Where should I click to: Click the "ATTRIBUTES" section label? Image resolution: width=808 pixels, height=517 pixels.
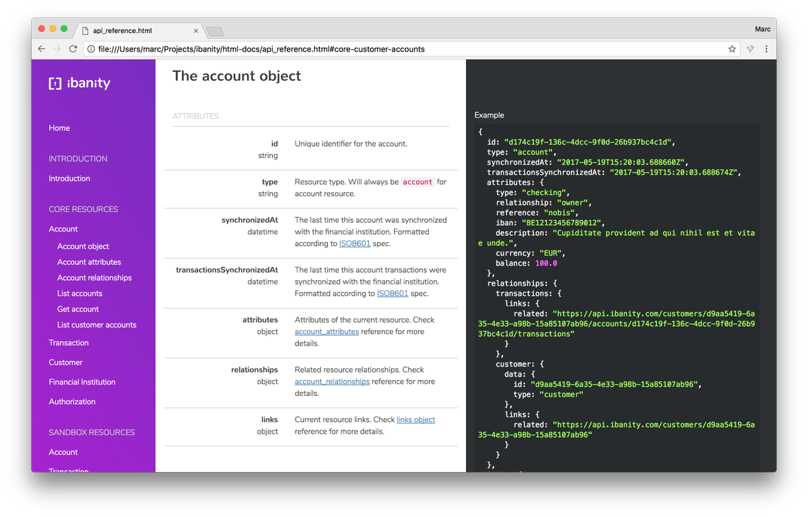[196, 116]
